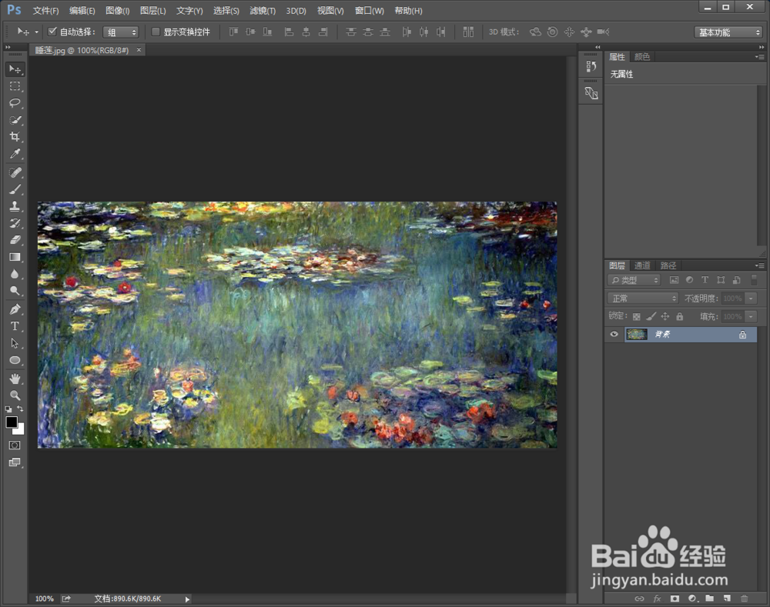Select the Eraser tool
The height and width of the screenshot is (607, 770).
(x=15, y=240)
